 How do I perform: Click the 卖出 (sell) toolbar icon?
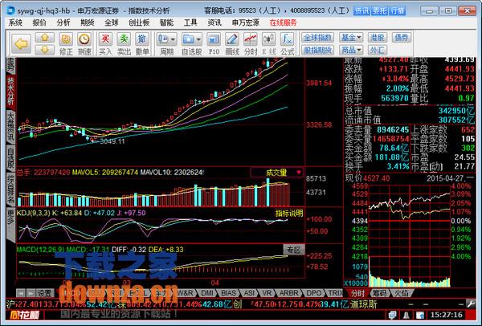[123, 41]
